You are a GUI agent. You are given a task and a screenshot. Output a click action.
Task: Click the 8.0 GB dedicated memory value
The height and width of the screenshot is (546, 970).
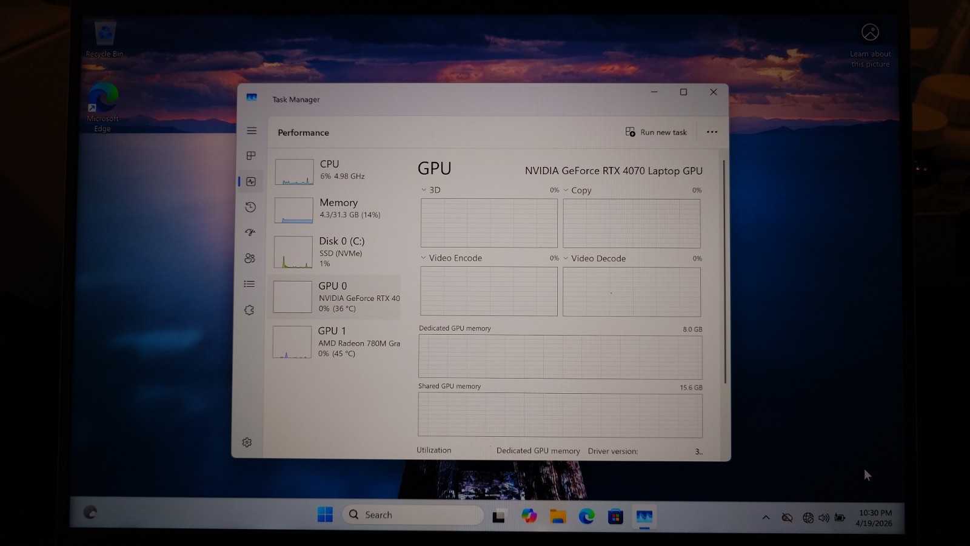coord(692,329)
